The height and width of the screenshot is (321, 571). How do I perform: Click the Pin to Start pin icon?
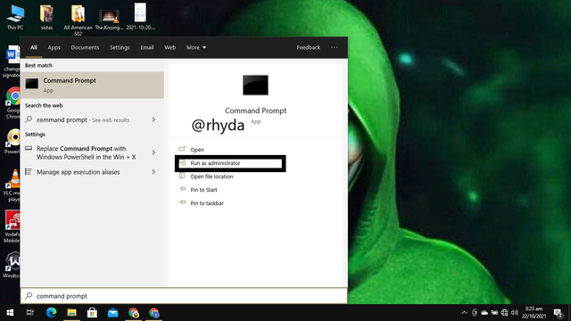182,189
